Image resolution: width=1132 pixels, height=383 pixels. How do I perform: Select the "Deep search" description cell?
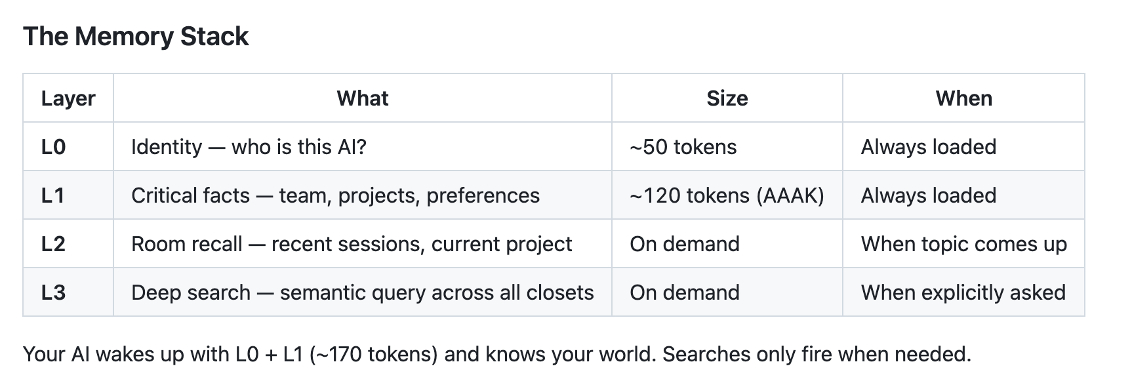(x=363, y=292)
